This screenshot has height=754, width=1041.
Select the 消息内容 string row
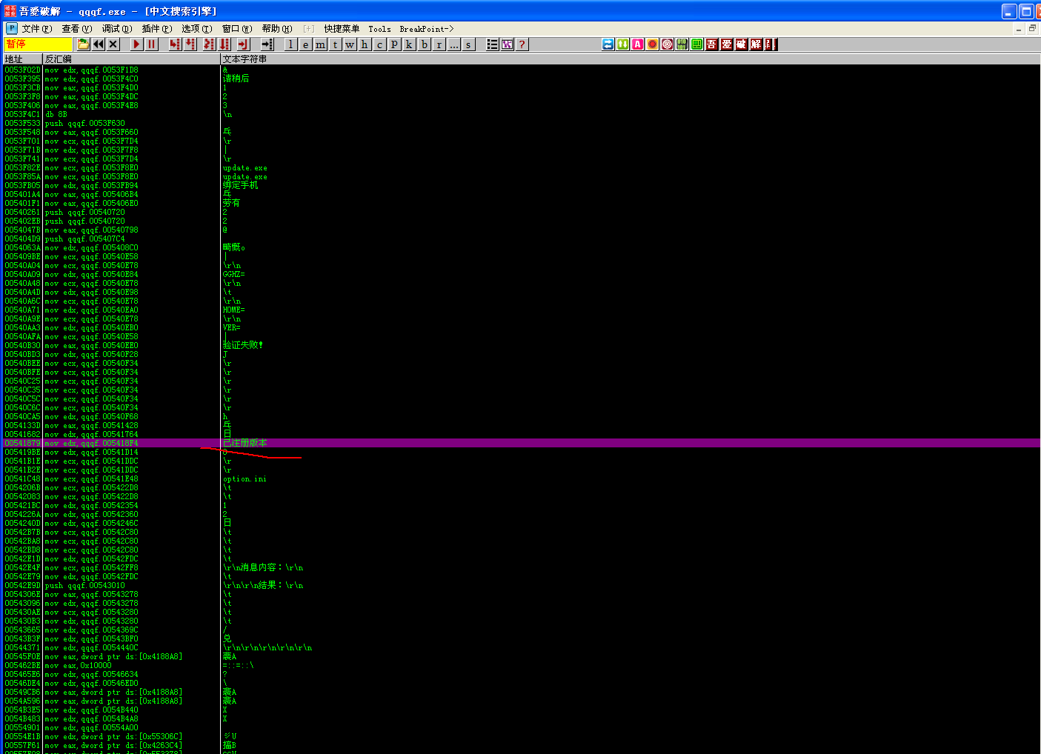click(x=520, y=567)
